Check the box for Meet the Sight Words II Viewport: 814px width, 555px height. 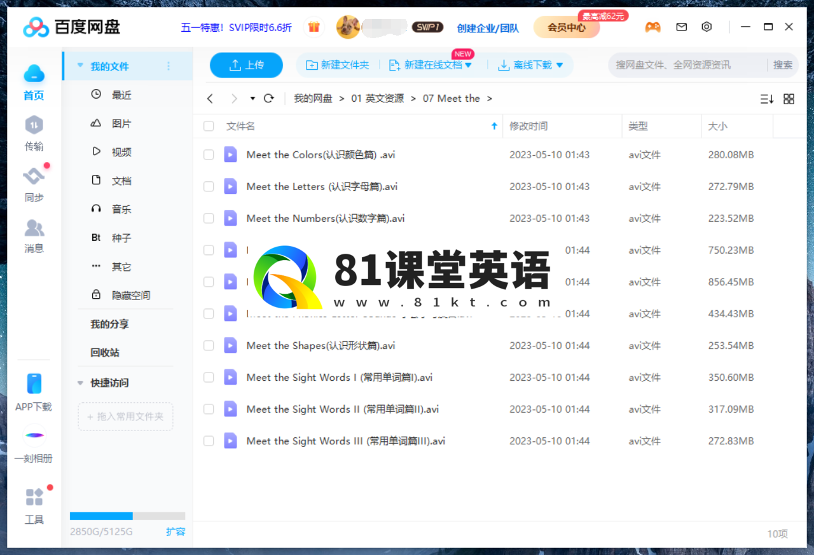[x=209, y=409]
